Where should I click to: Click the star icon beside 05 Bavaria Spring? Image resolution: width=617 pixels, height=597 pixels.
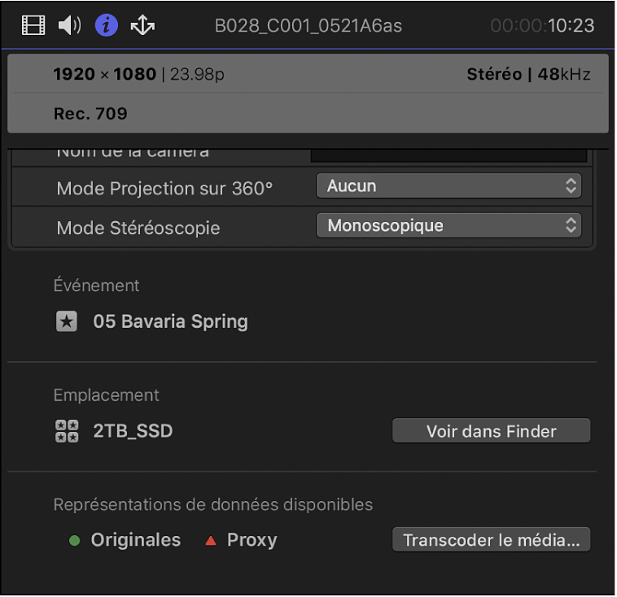pos(66,321)
